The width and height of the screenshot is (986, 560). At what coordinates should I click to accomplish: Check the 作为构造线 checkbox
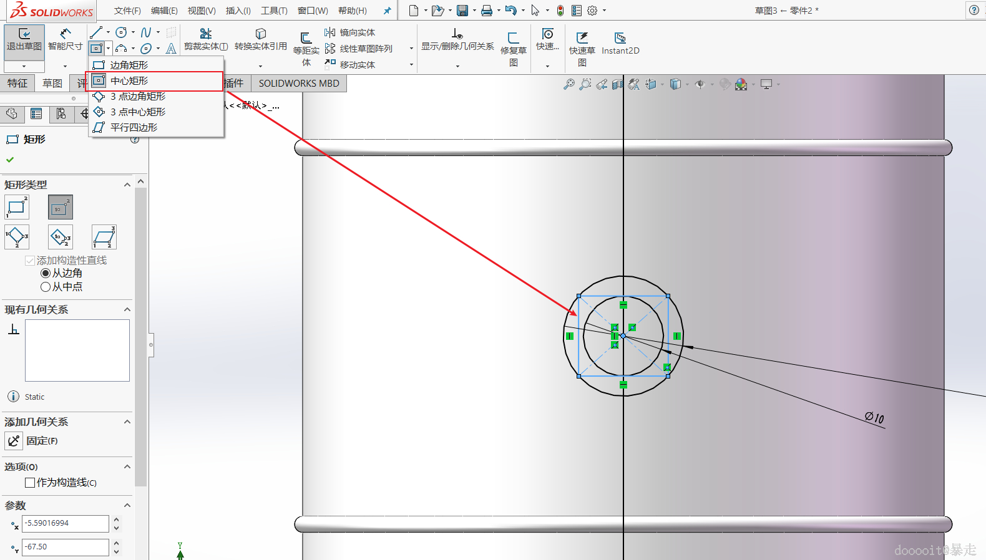[x=29, y=483]
